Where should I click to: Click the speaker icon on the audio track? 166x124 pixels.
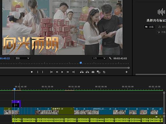click(157, 117)
